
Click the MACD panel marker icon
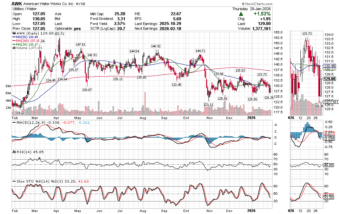pyautogui.click(x=14, y=122)
